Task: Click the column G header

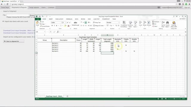Action: point(107,35)
